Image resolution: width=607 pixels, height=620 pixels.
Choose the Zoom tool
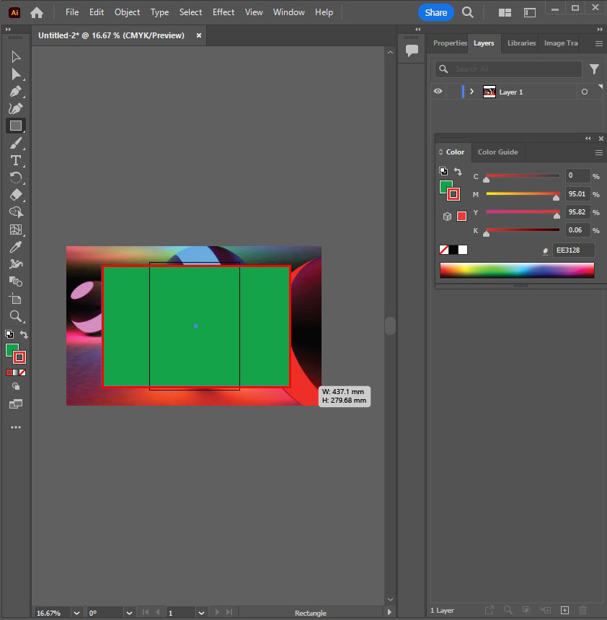[15, 316]
